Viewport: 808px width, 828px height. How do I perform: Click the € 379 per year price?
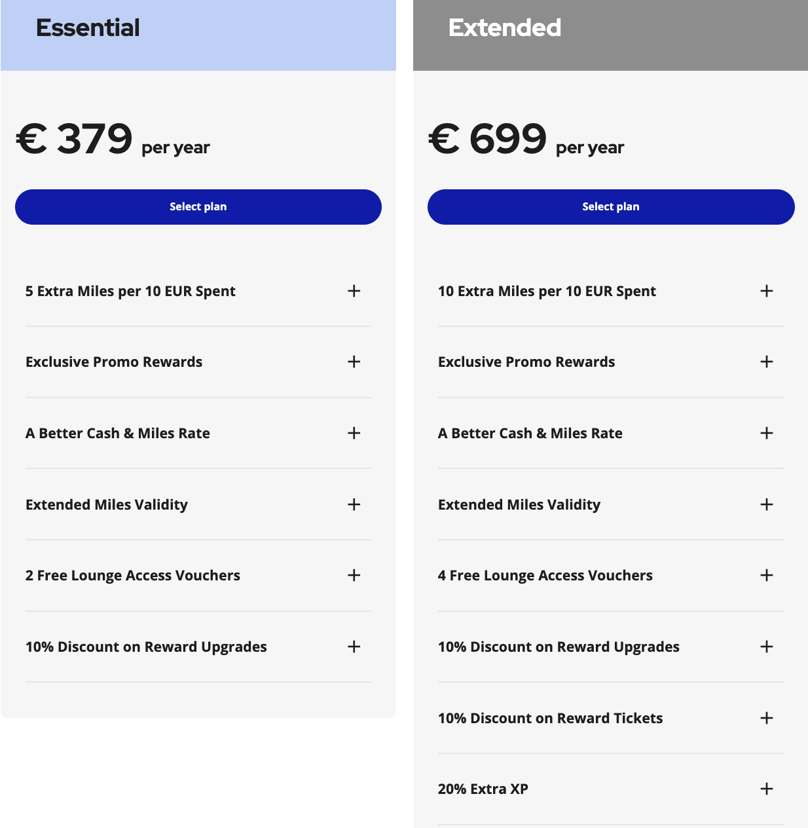coord(113,140)
